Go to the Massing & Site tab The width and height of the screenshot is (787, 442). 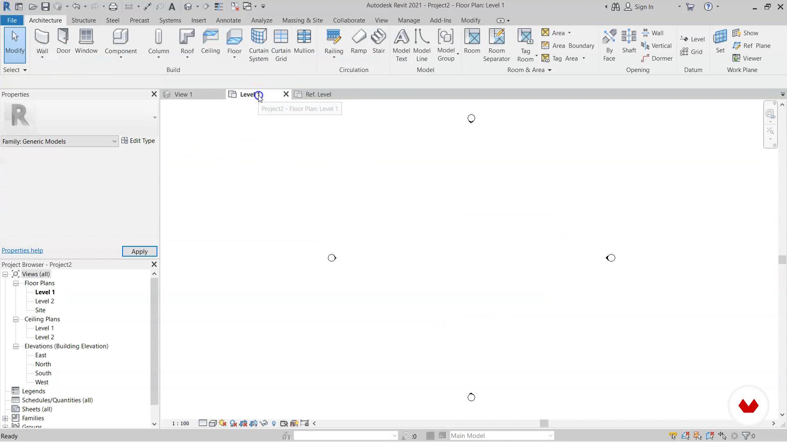coord(303,20)
